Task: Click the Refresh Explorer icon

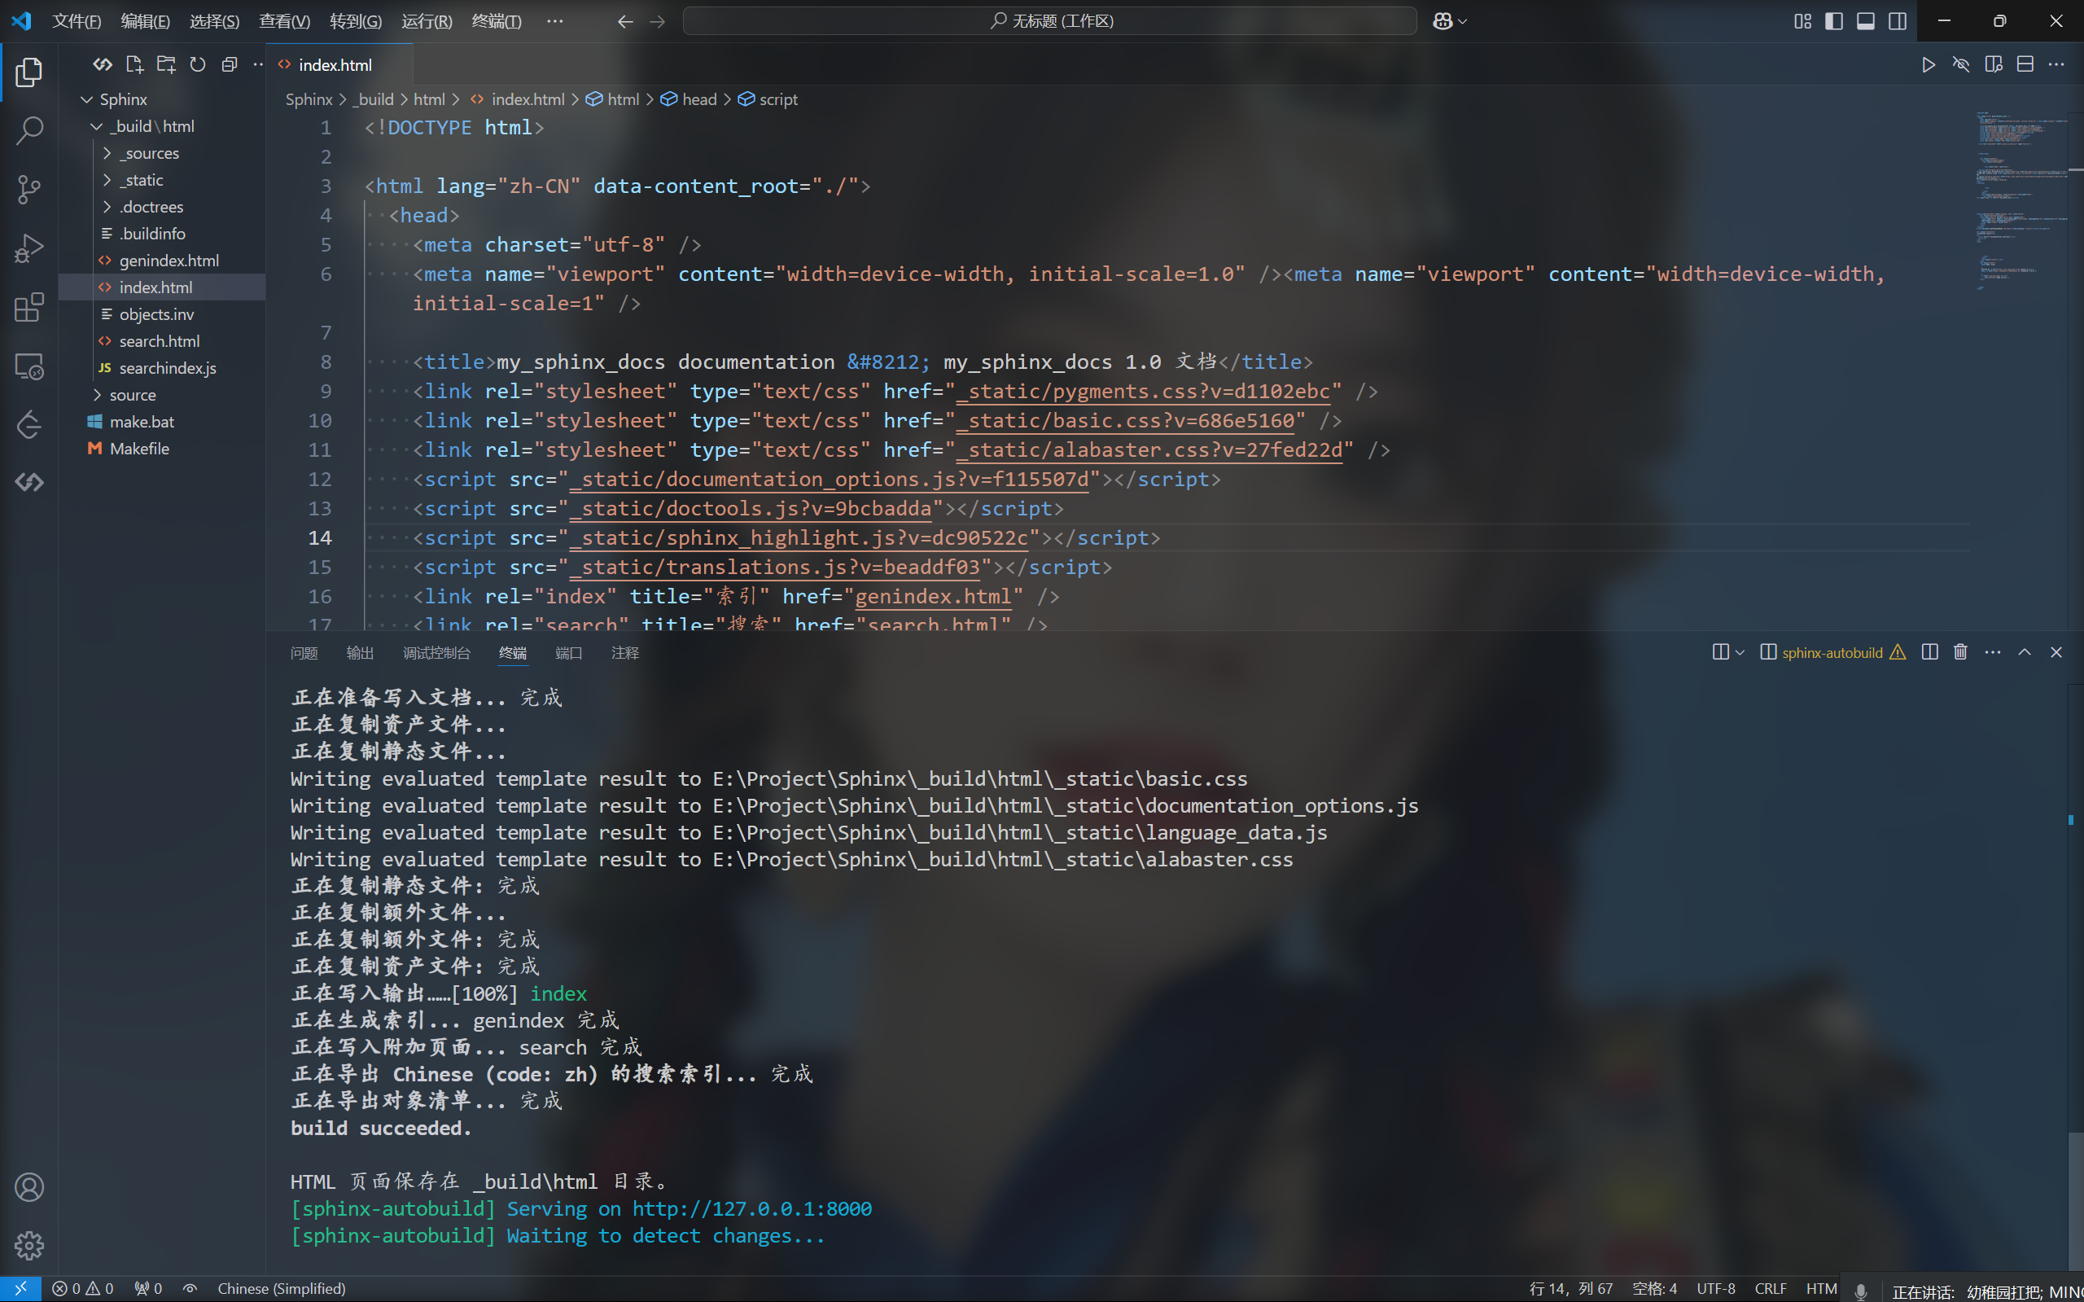Action: [x=198, y=64]
